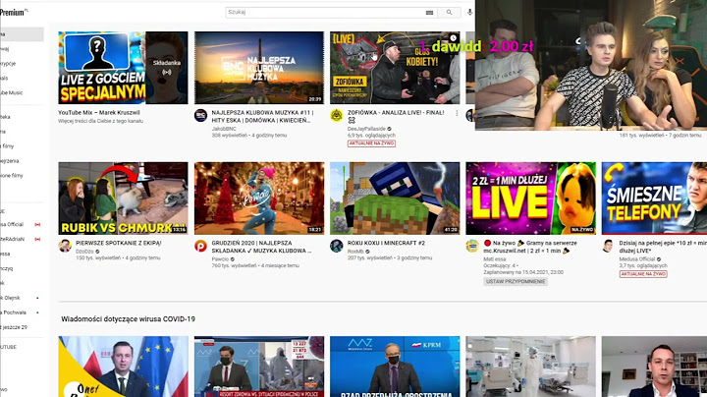
Task: Open the three-dot menu next to ZOFIÓWKA - ANALIZA LIVE
Action: [x=457, y=113]
